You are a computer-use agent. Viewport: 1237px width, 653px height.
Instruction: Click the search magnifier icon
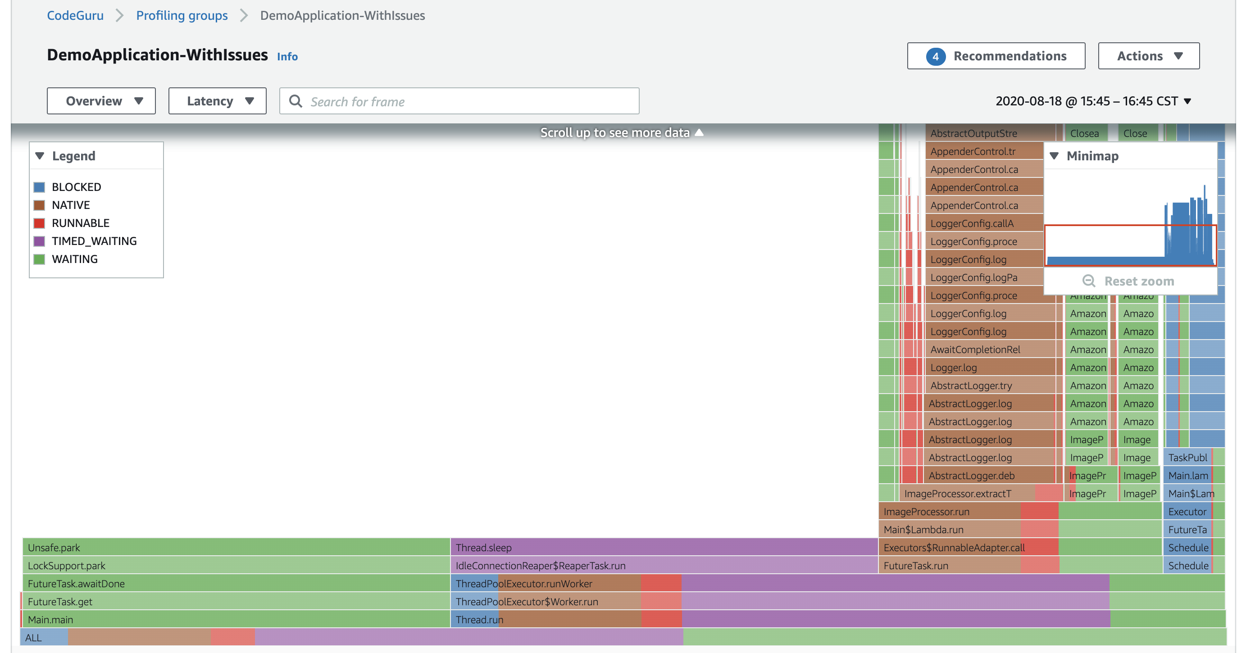click(296, 101)
